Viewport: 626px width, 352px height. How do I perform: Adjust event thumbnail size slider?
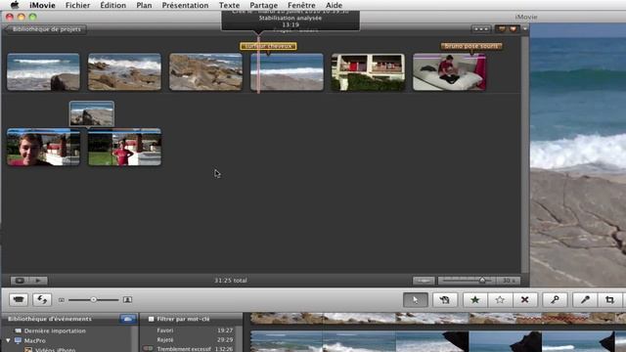coord(94,300)
